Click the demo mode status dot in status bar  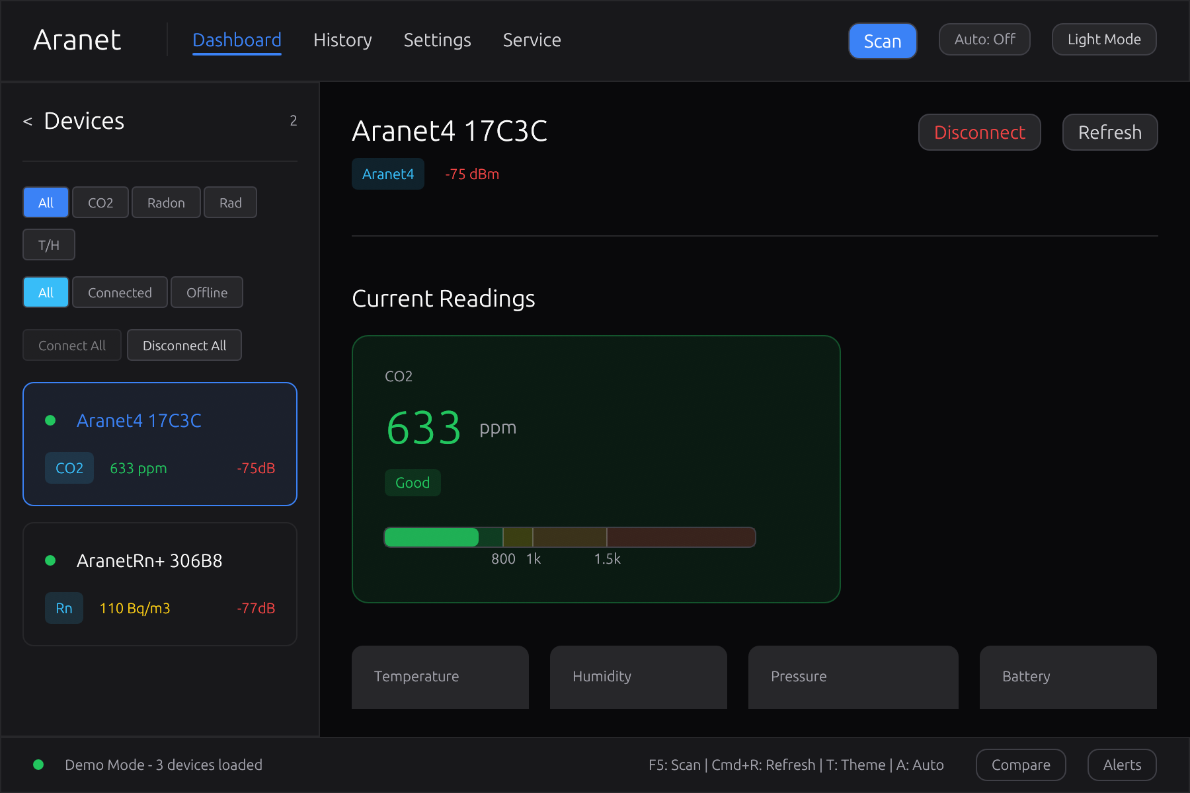pyautogui.click(x=39, y=765)
